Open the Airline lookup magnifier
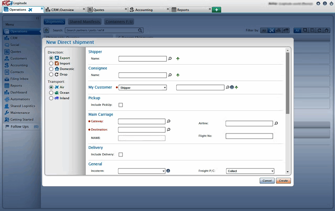 [x=276, y=123]
